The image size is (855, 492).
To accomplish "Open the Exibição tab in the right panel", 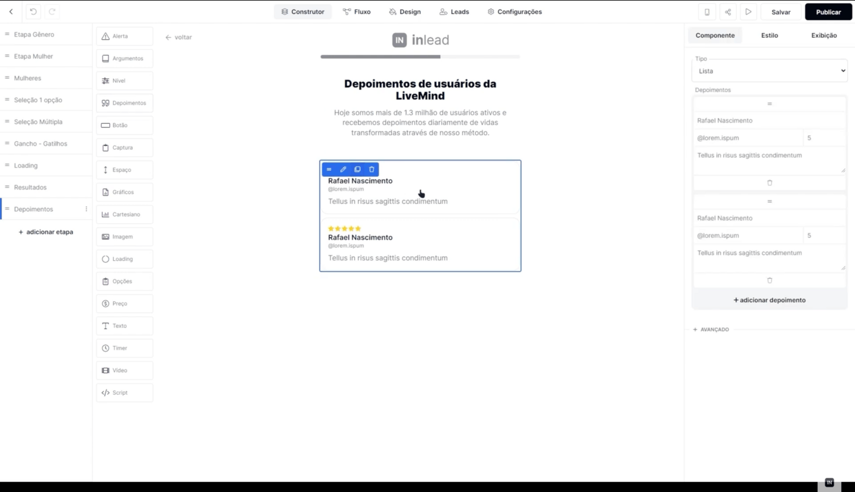I will [x=824, y=35].
